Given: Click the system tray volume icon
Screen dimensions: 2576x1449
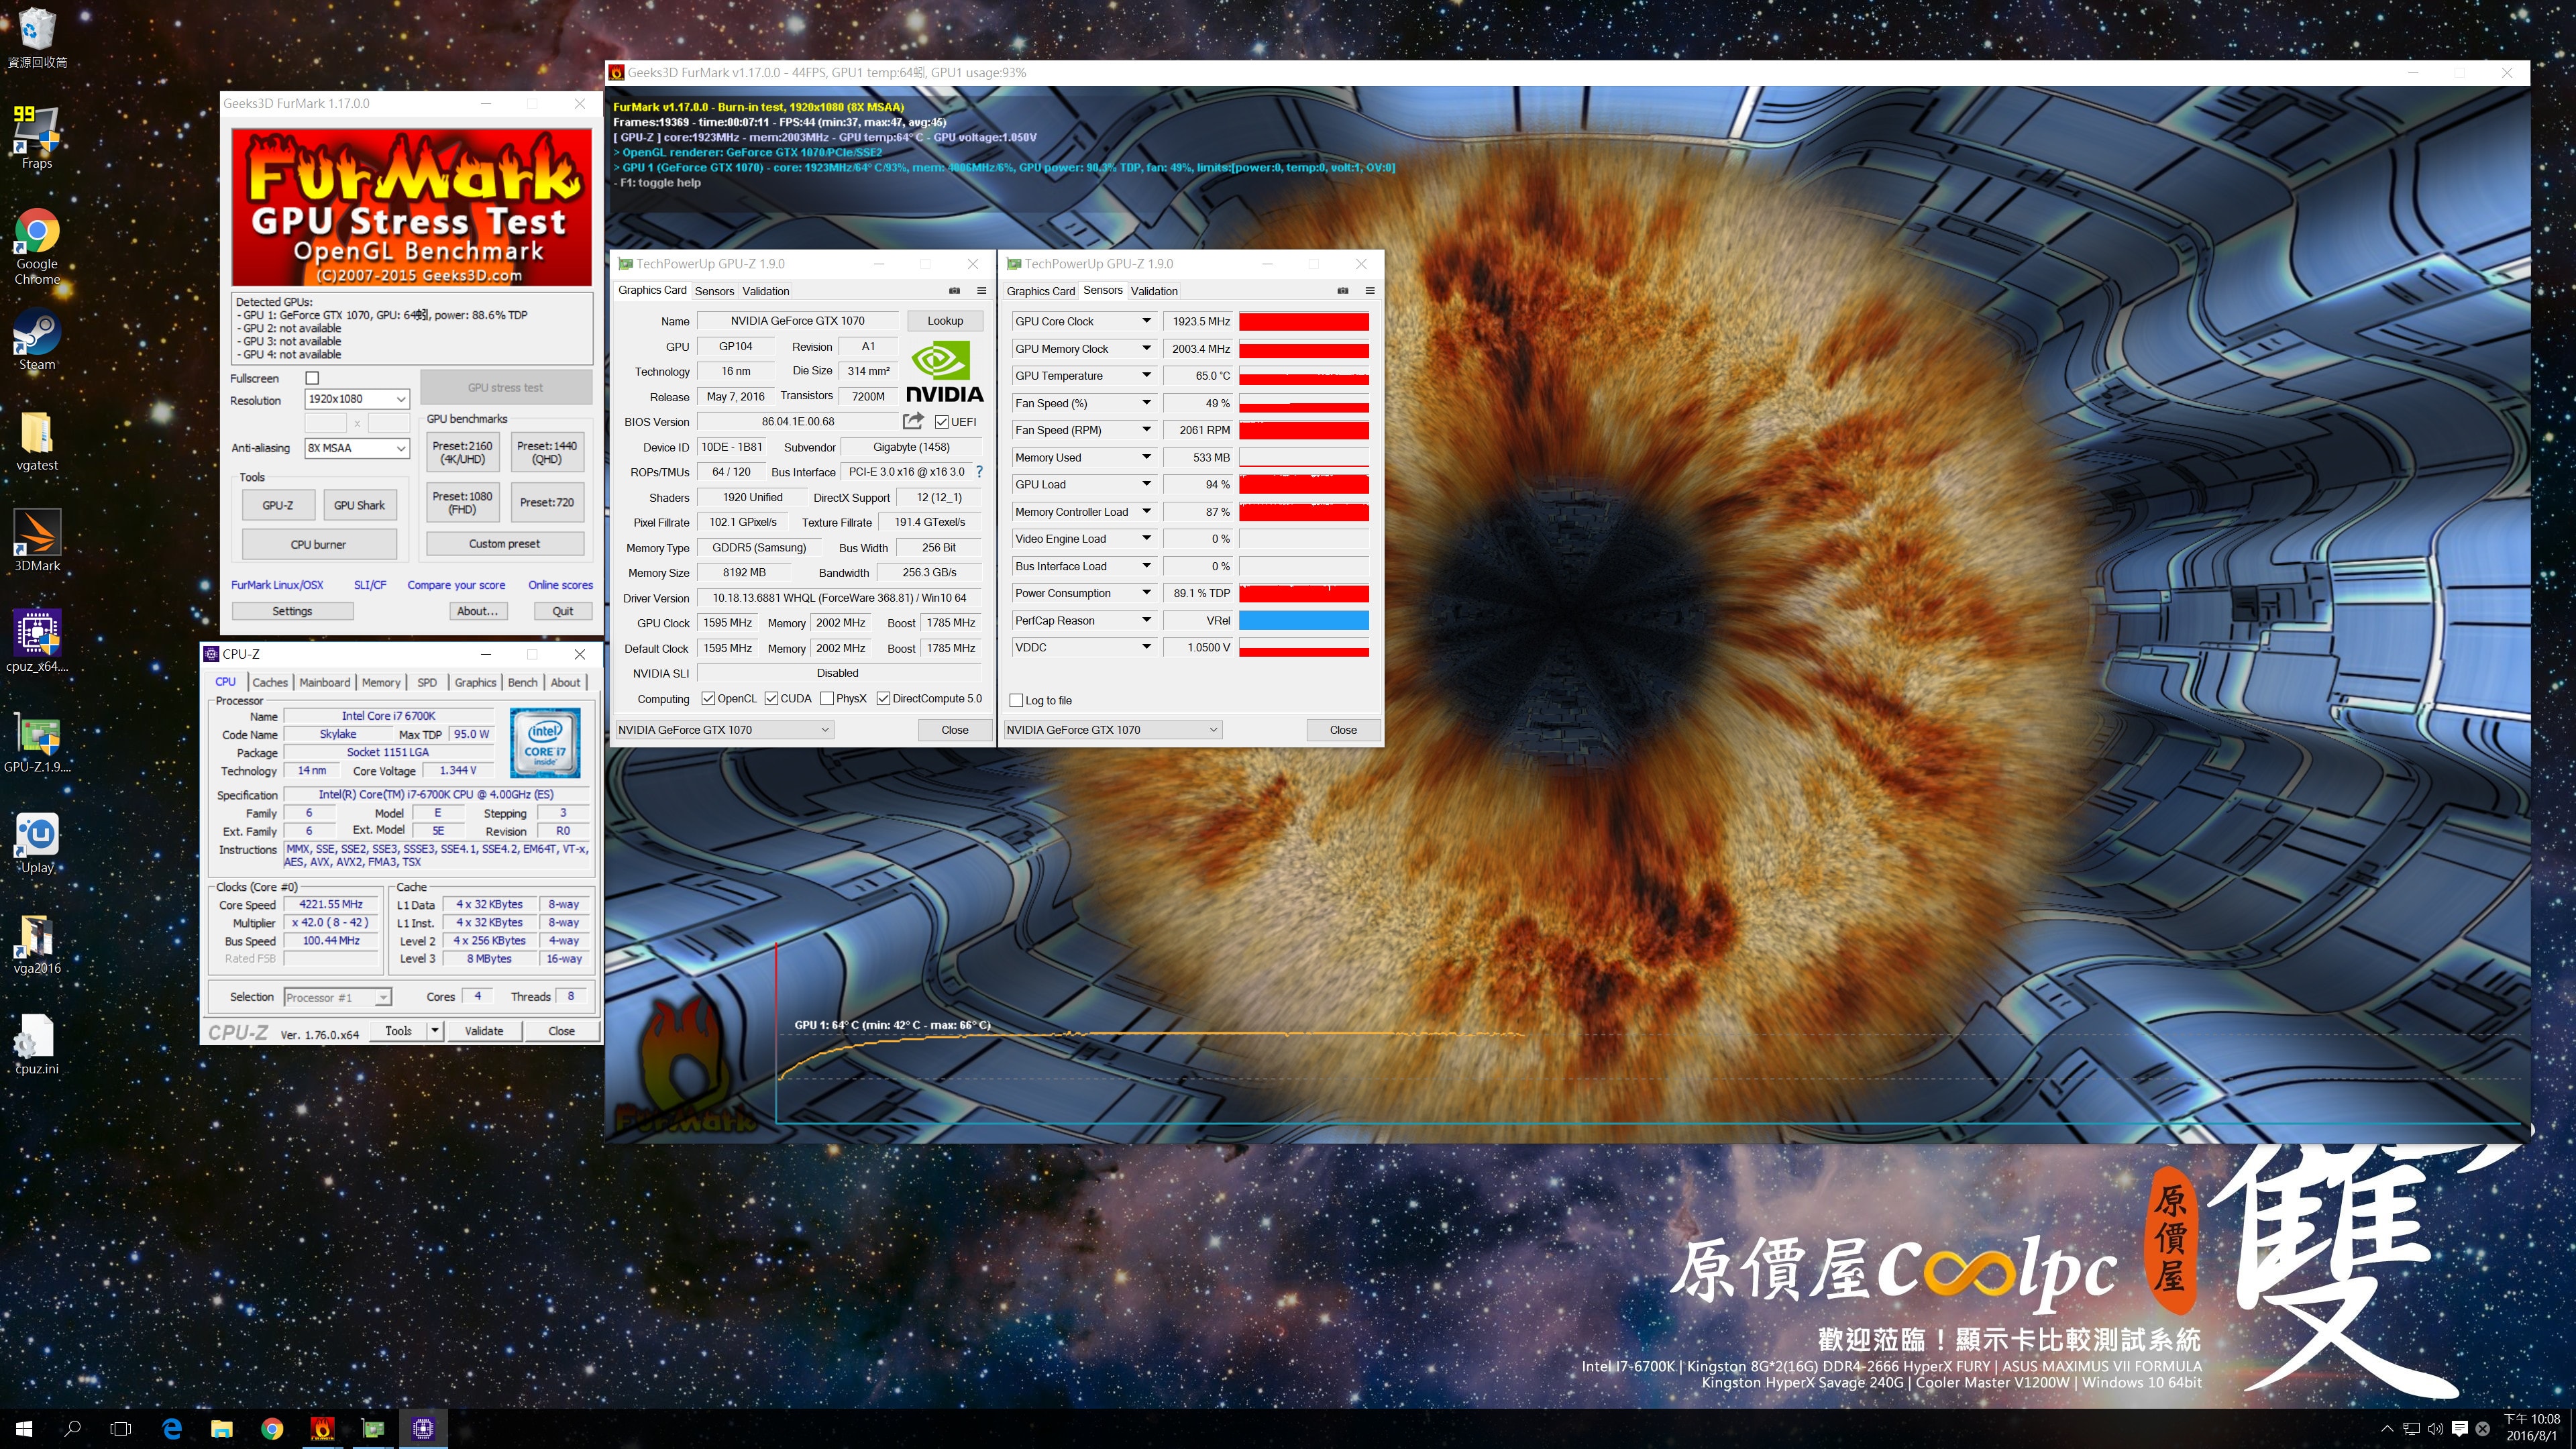Looking at the screenshot, I should [2436, 1428].
